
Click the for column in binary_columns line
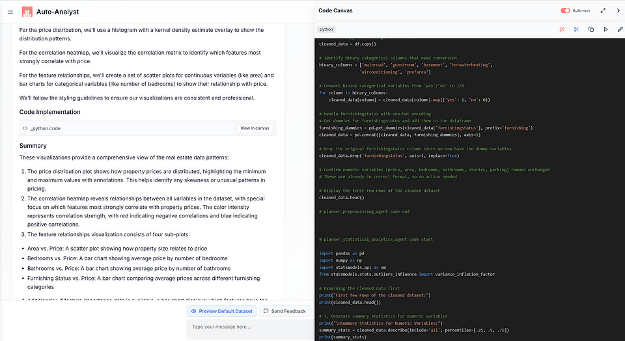tap(353, 93)
